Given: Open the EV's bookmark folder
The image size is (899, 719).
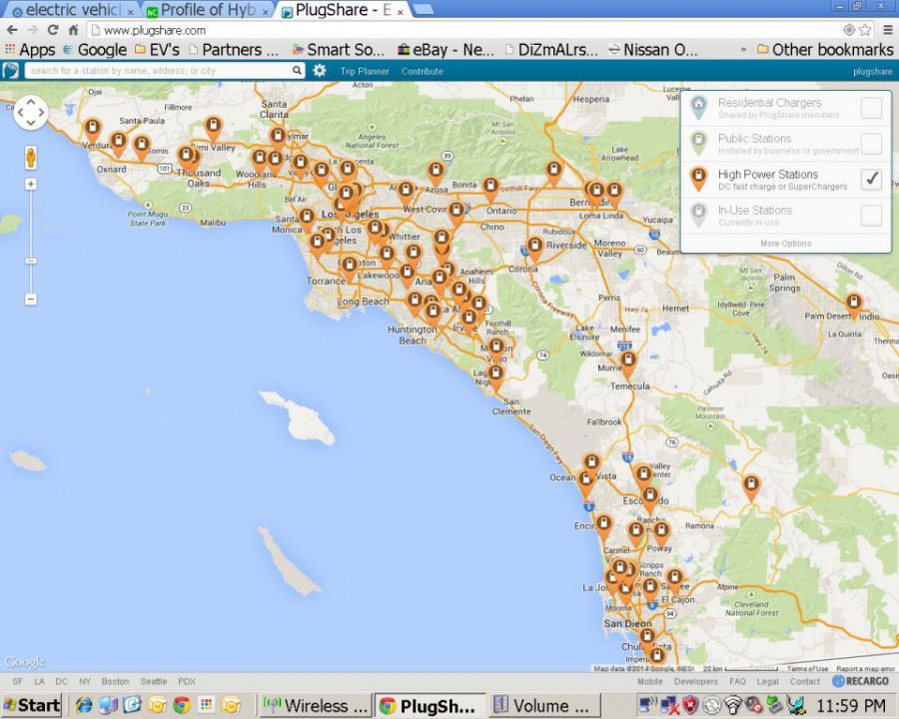Looking at the screenshot, I should [x=157, y=50].
